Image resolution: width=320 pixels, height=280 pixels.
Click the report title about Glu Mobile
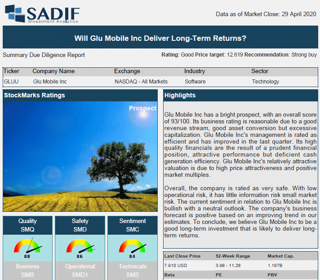[x=160, y=38]
